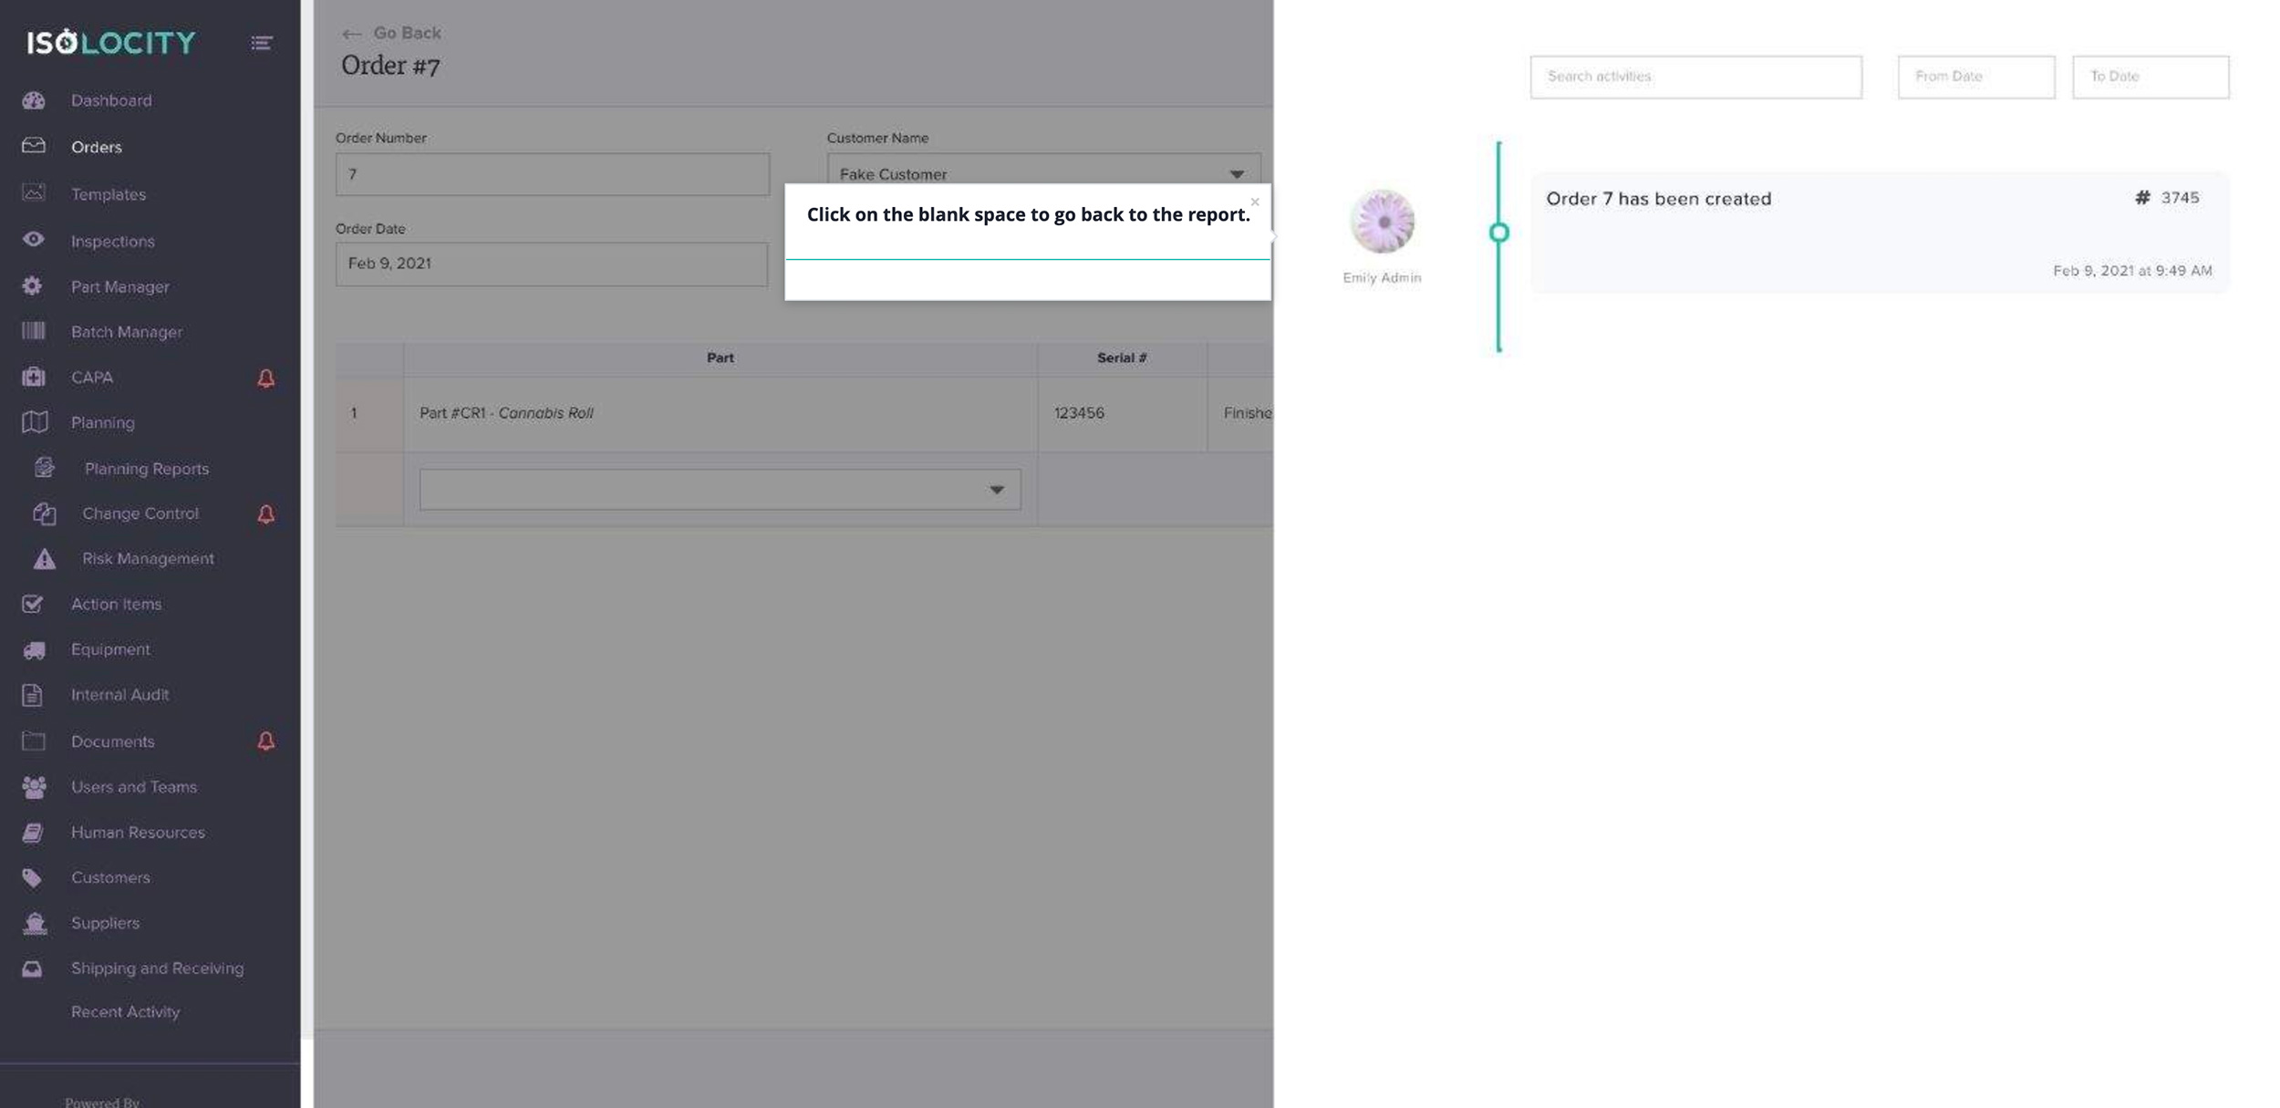Click the Batch Manager barcode icon
Viewport: 2280px width, 1108px height.
click(x=34, y=331)
